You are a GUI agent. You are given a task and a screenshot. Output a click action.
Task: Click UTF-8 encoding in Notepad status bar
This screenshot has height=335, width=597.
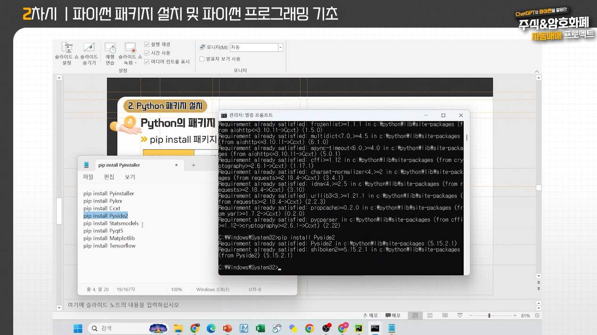(x=254, y=290)
